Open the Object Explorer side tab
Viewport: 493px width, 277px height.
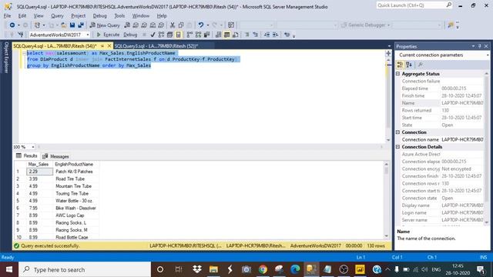[x=5, y=58]
